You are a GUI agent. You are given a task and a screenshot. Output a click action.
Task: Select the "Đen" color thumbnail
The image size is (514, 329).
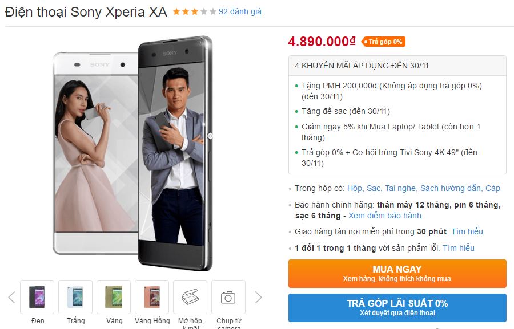(37, 297)
